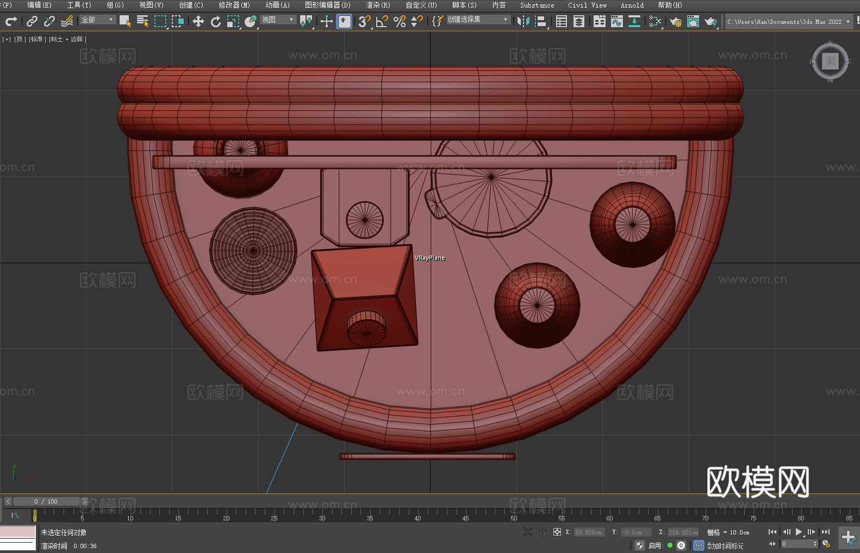Select the Link objects tool
The height and width of the screenshot is (553, 860).
click(32, 21)
